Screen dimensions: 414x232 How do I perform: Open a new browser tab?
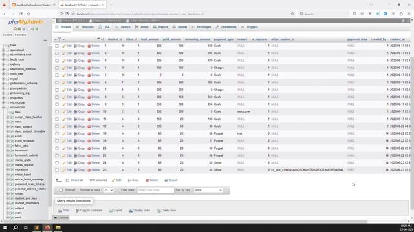point(111,5)
